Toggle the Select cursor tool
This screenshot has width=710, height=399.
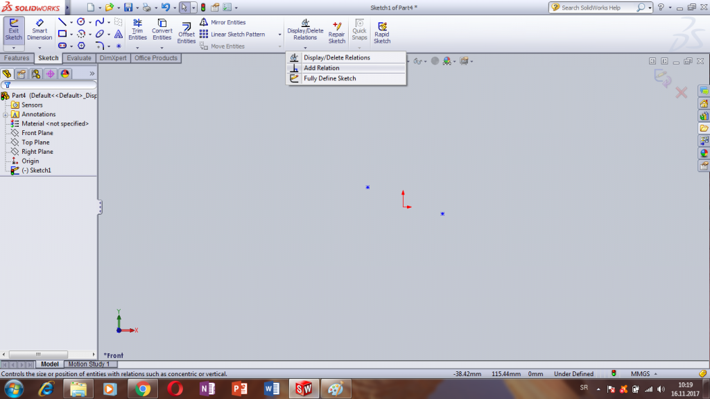click(x=184, y=7)
